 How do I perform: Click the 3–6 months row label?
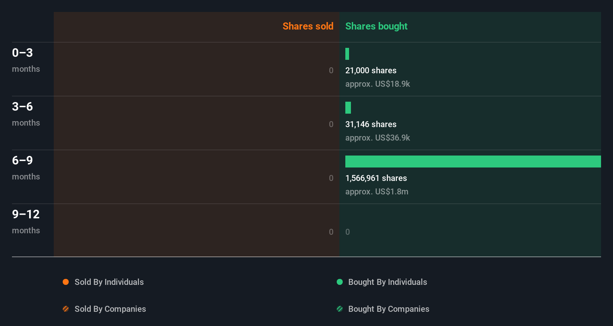pos(26,114)
